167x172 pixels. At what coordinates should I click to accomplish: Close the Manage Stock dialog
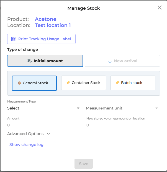(160, 8)
